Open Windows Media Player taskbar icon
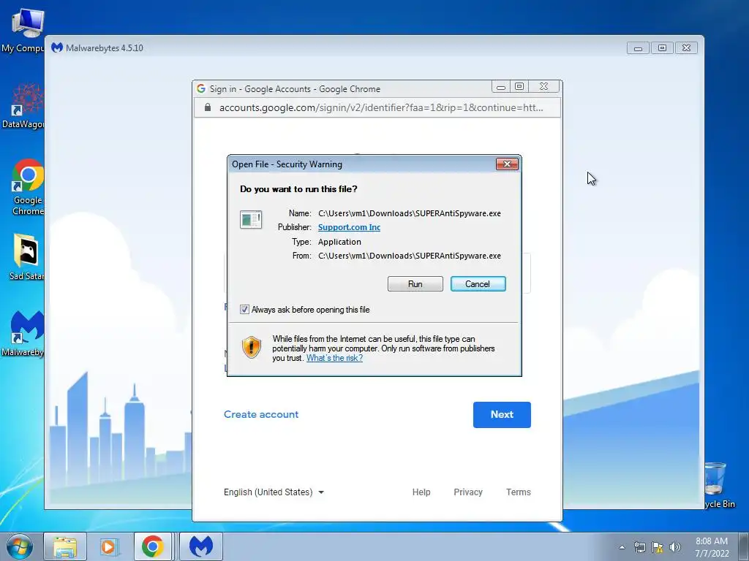 coord(108,546)
